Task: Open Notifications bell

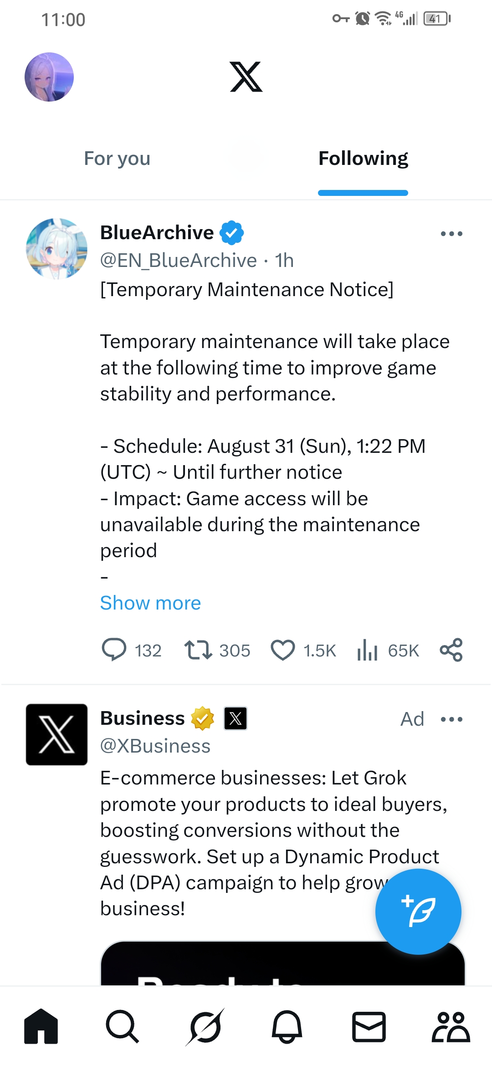Action: click(x=287, y=1027)
